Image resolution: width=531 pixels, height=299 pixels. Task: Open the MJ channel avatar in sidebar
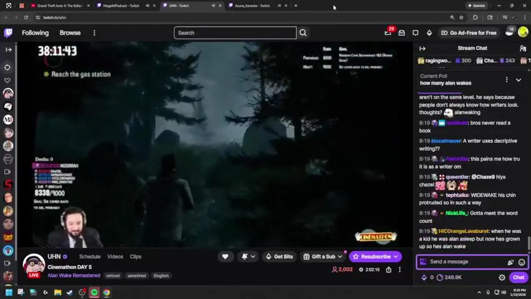8,120
